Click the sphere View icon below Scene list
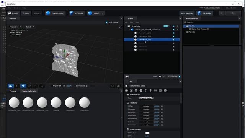The image size is (245, 138). tap(160, 77)
